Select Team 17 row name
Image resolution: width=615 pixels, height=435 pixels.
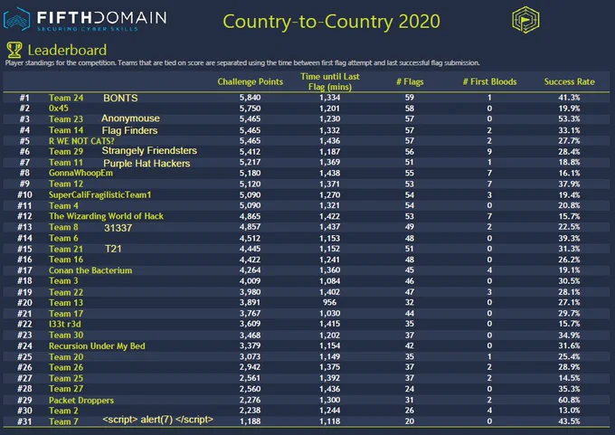click(x=66, y=314)
